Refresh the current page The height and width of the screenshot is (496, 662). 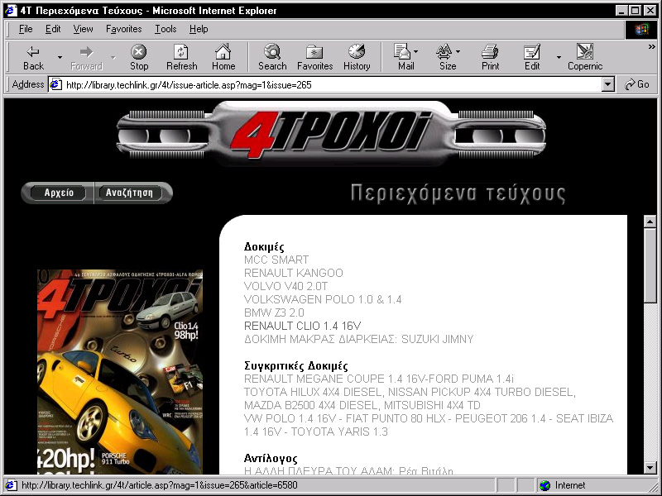(x=181, y=58)
